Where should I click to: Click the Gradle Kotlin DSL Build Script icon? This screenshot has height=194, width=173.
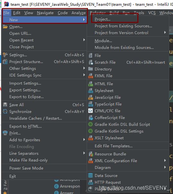[x=91, y=124]
